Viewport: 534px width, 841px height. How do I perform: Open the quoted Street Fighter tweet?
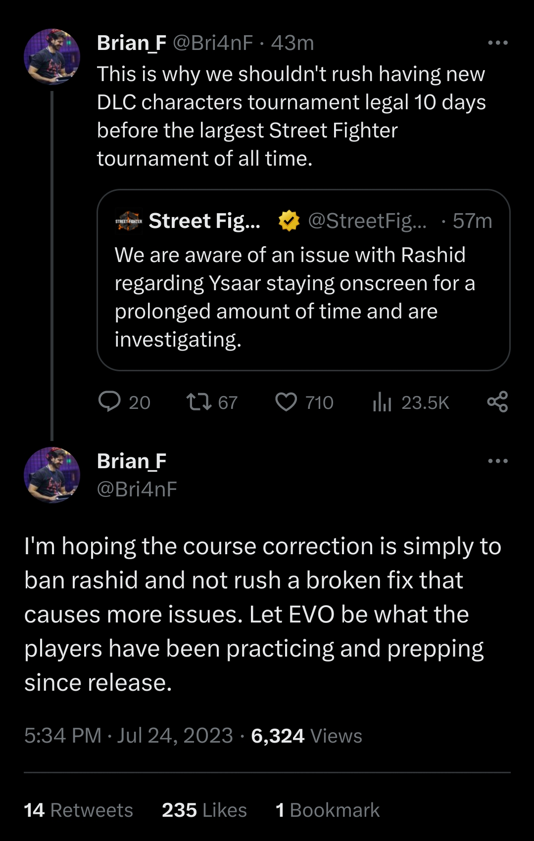coord(303,297)
